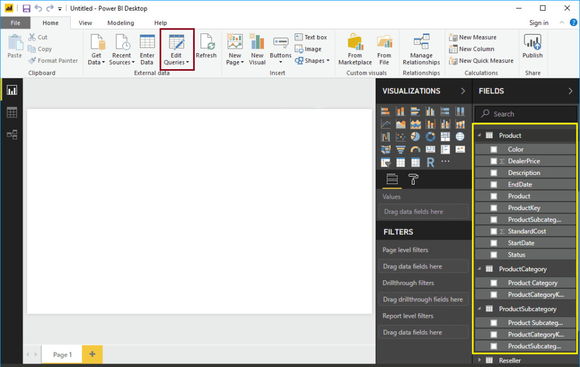Open Relationships view from left sidebar

tap(11, 134)
